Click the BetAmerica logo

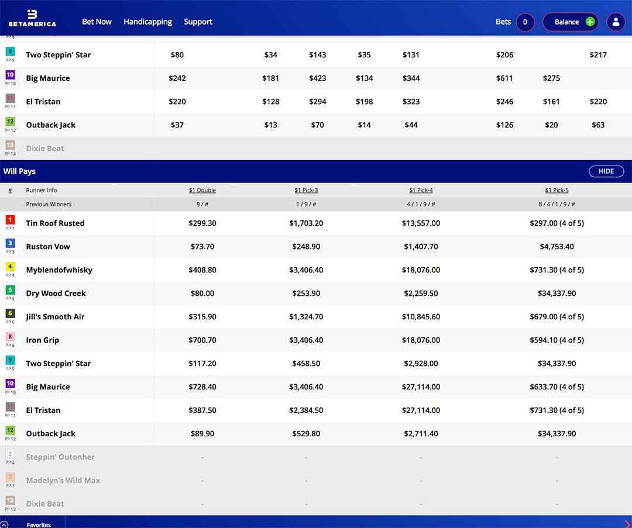[x=32, y=18]
